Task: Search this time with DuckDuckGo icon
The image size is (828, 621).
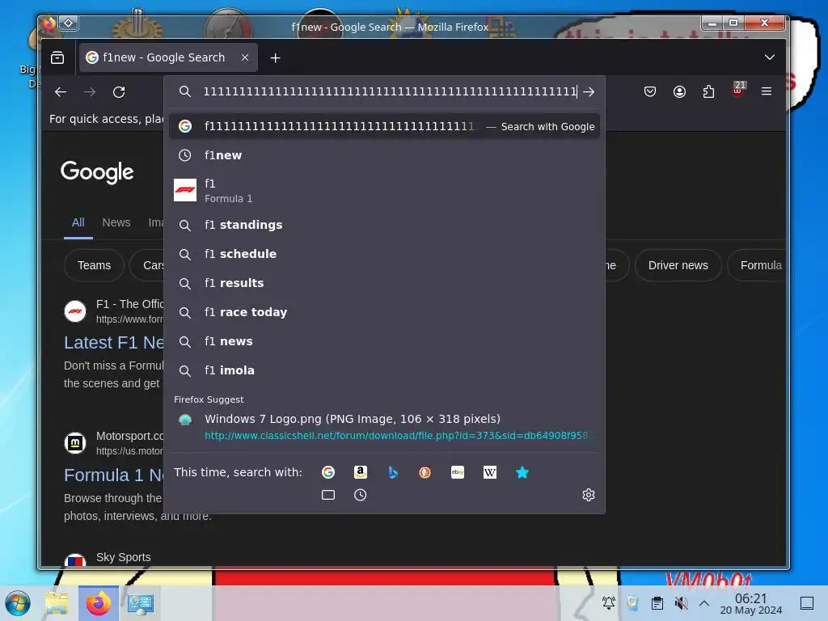Action: point(425,472)
